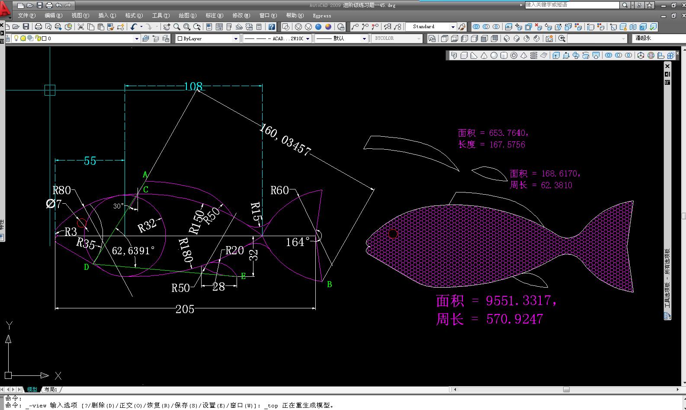Open the Express menu

click(x=322, y=16)
